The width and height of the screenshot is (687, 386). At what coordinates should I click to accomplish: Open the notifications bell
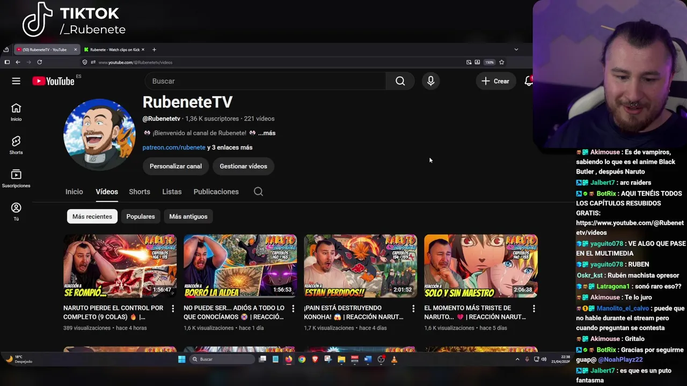[528, 81]
